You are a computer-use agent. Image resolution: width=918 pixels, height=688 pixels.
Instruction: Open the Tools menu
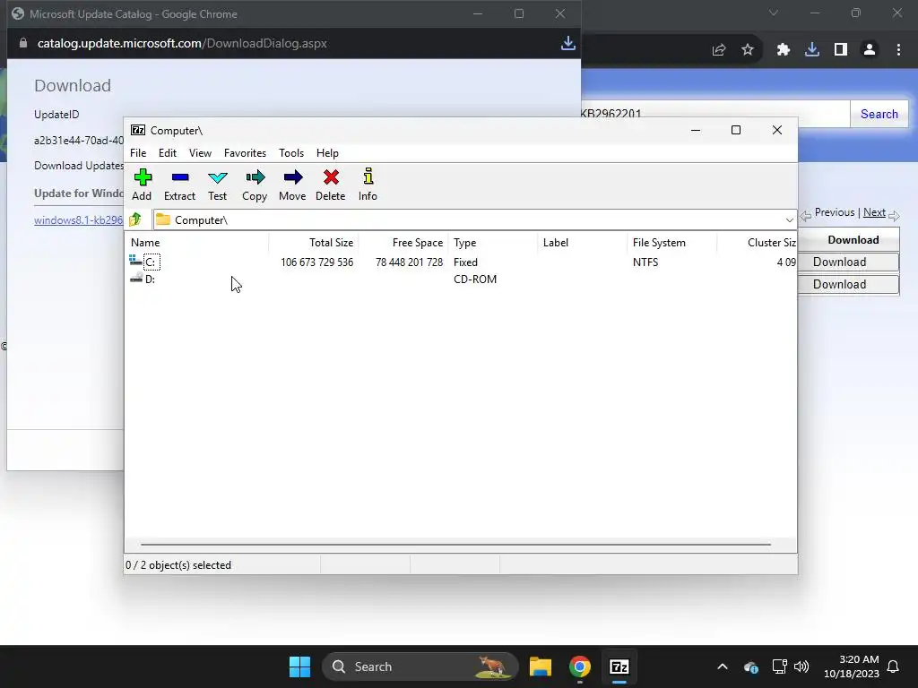point(291,152)
